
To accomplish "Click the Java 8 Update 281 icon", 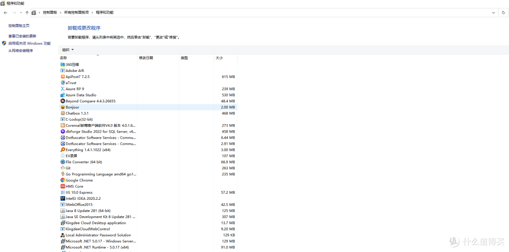I will pyautogui.click(x=63, y=211).
